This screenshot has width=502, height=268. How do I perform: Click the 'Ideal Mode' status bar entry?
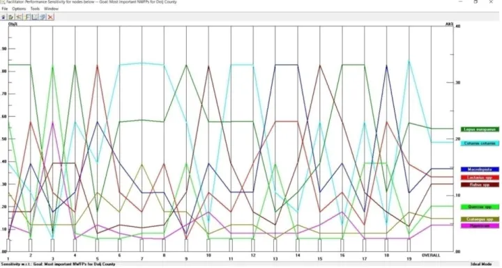(482, 264)
